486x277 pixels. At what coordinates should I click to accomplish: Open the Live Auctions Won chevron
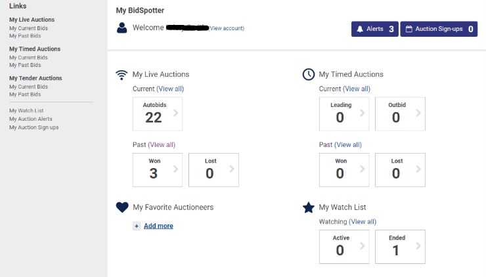[x=176, y=169]
